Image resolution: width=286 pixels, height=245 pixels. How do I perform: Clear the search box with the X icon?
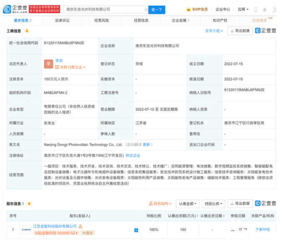point(146,9)
